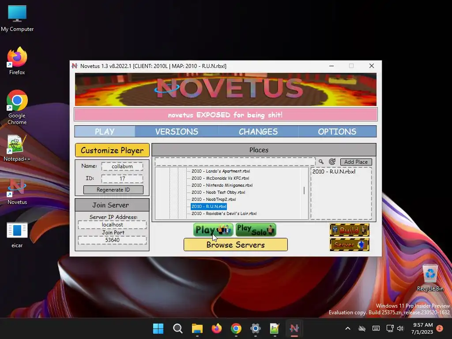Open the volume control in system tray
Image resolution: width=452 pixels, height=339 pixels.
[x=400, y=328]
